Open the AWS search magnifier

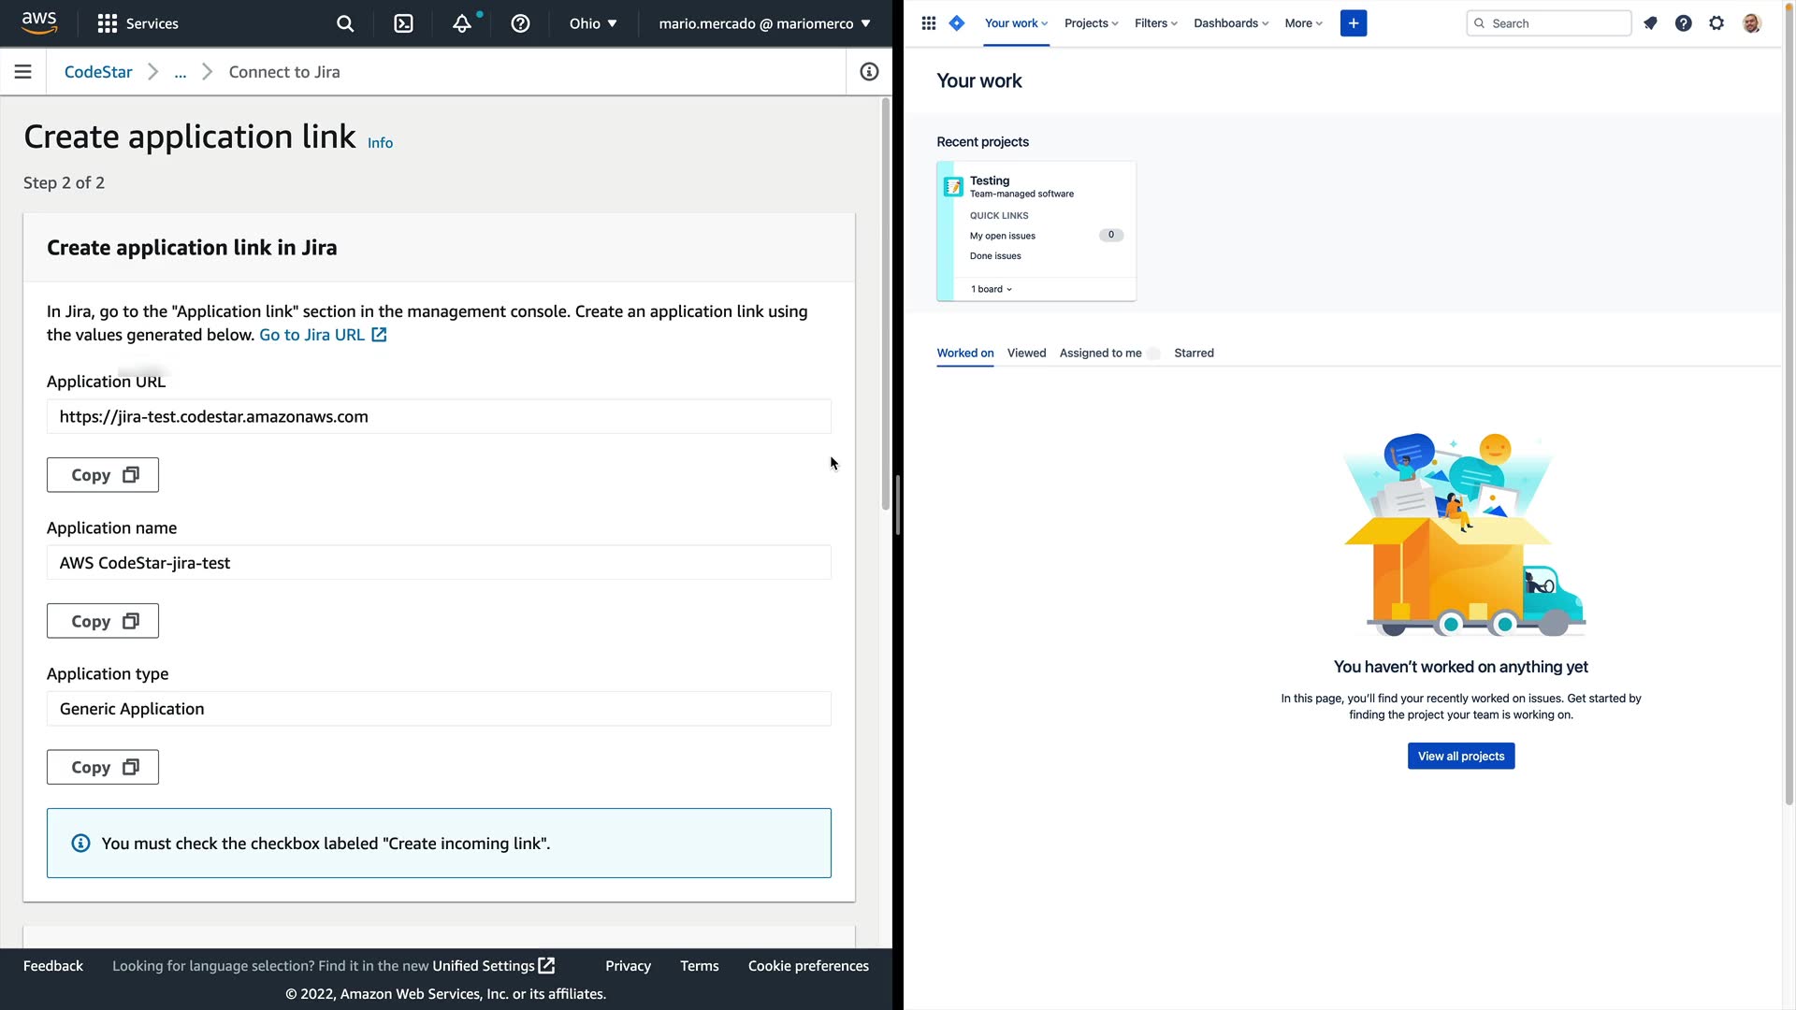tap(345, 23)
